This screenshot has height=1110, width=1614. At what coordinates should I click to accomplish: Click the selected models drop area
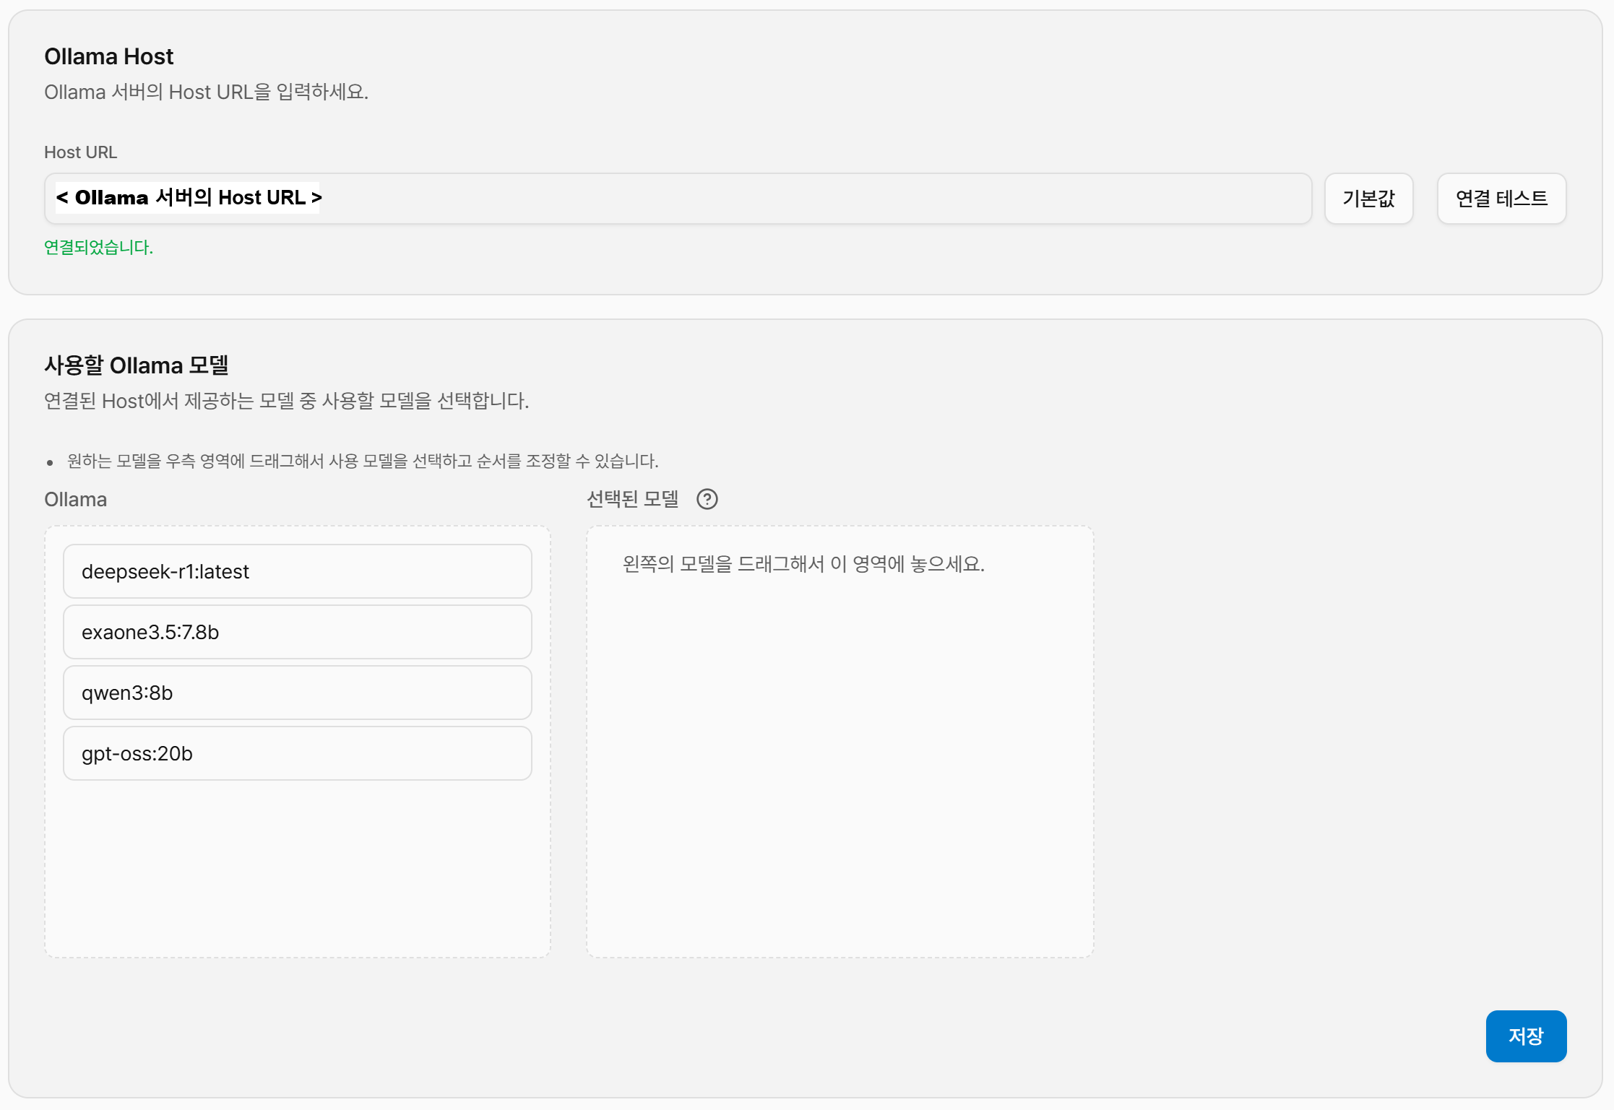click(x=840, y=742)
